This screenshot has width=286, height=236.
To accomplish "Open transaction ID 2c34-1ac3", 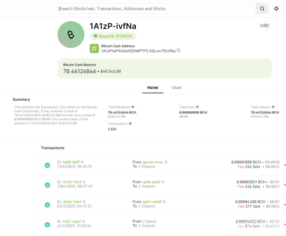I will 72,182.
